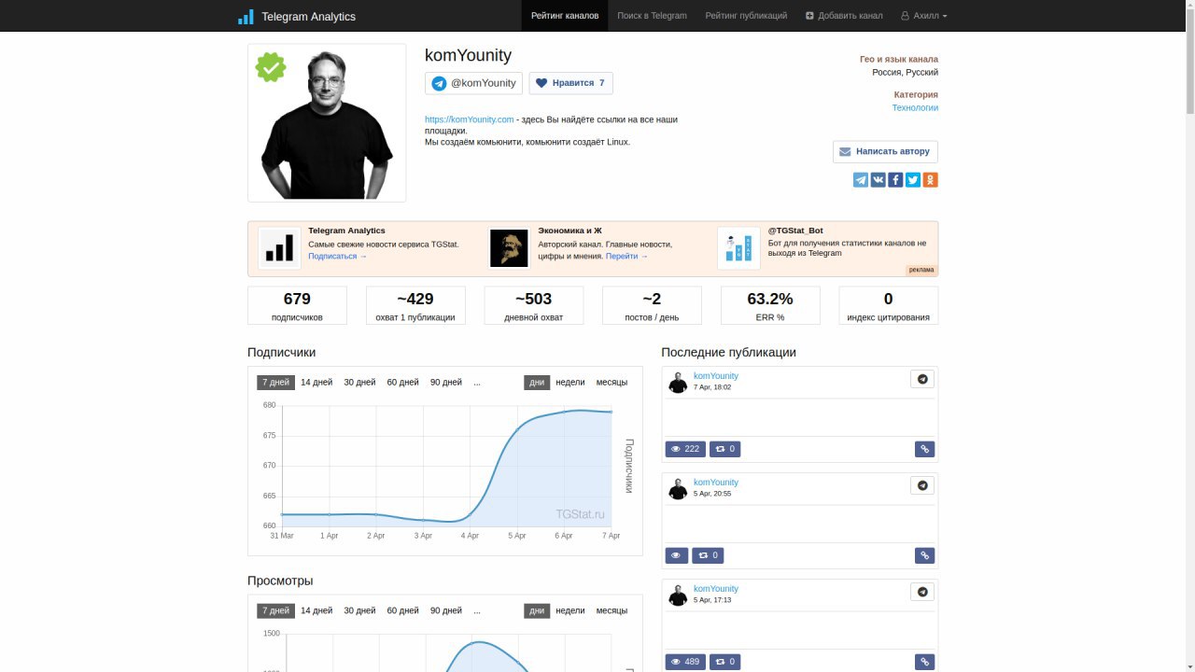The height and width of the screenshot is (672, 1195).
Task: Open komYounity author link on 5 Apr 17:13 post
Action: click(x=716, y=589)
